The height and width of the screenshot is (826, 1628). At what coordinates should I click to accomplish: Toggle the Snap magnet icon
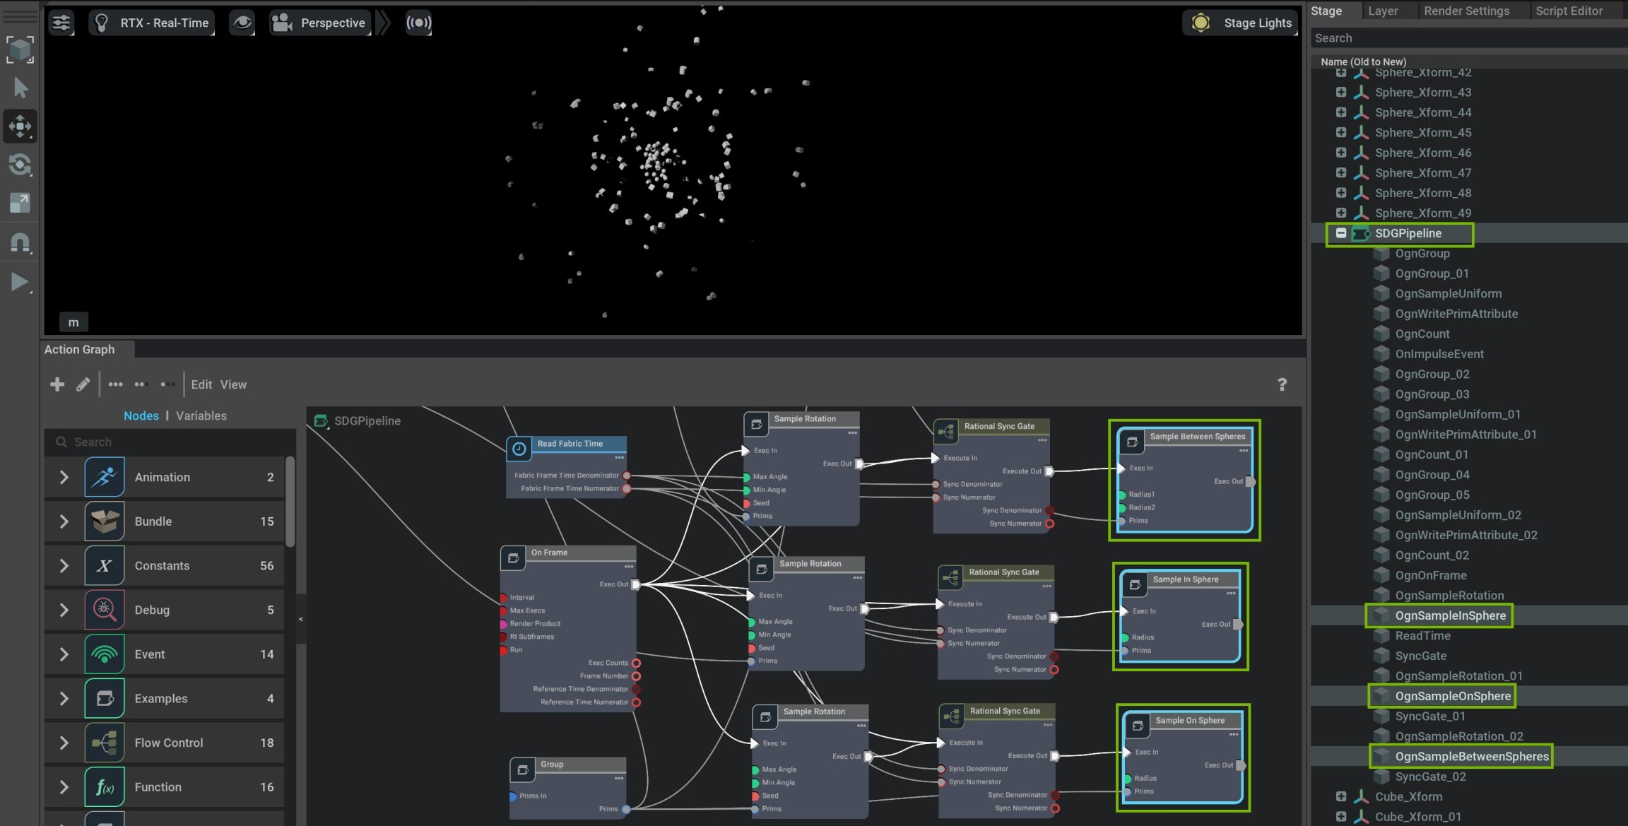point(20,243)
